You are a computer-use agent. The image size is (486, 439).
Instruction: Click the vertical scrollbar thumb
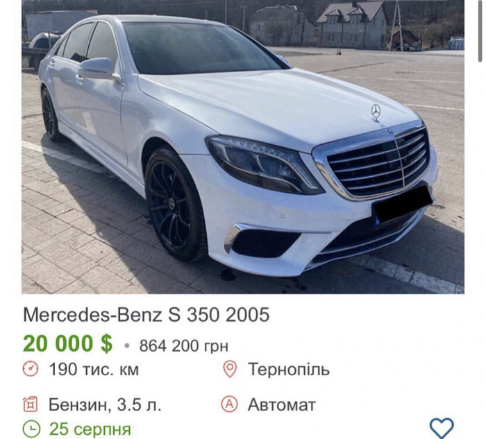(480, 31)
